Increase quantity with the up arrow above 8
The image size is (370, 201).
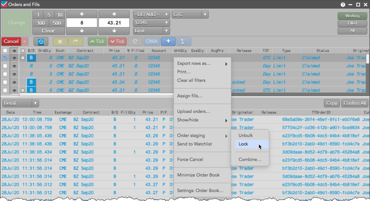(82, 14)
